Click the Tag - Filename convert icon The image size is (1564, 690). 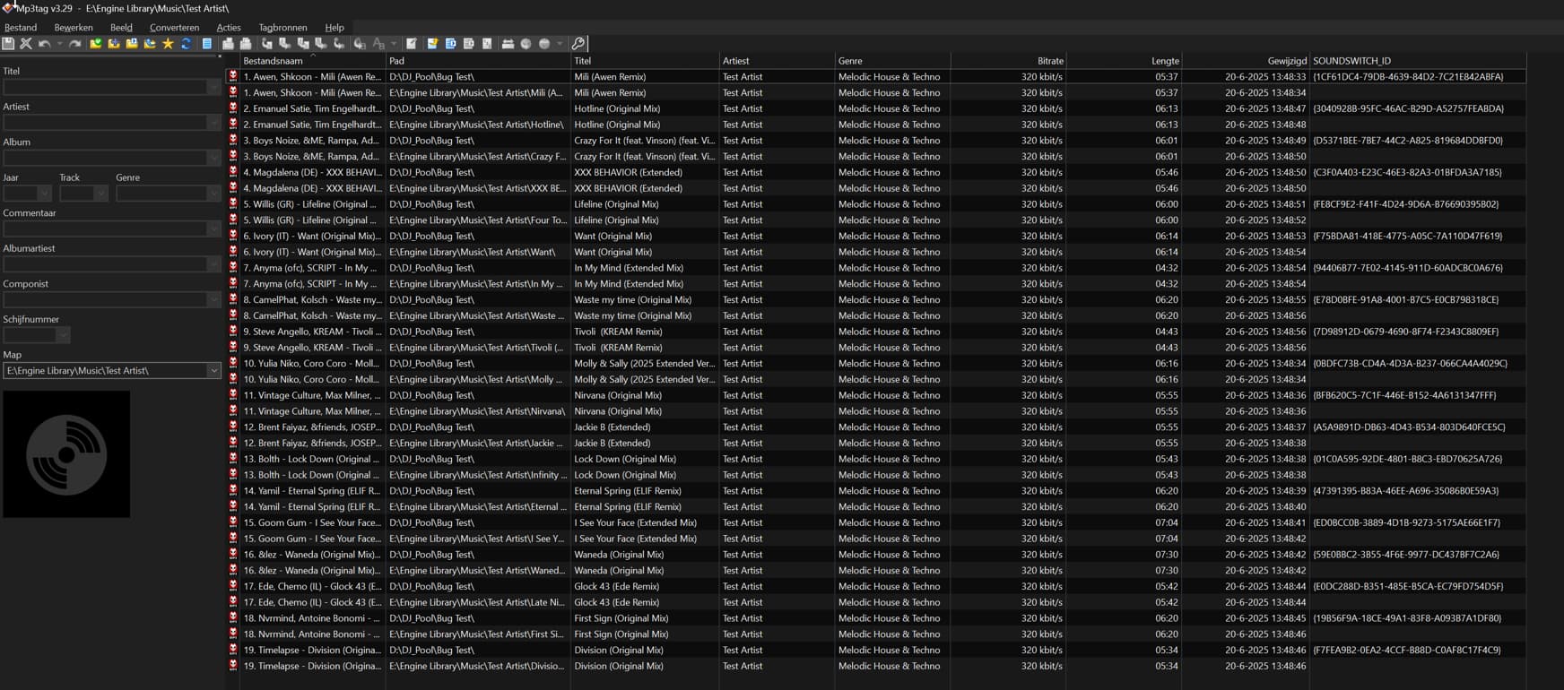pyautogui.click(x=266, y=43)
